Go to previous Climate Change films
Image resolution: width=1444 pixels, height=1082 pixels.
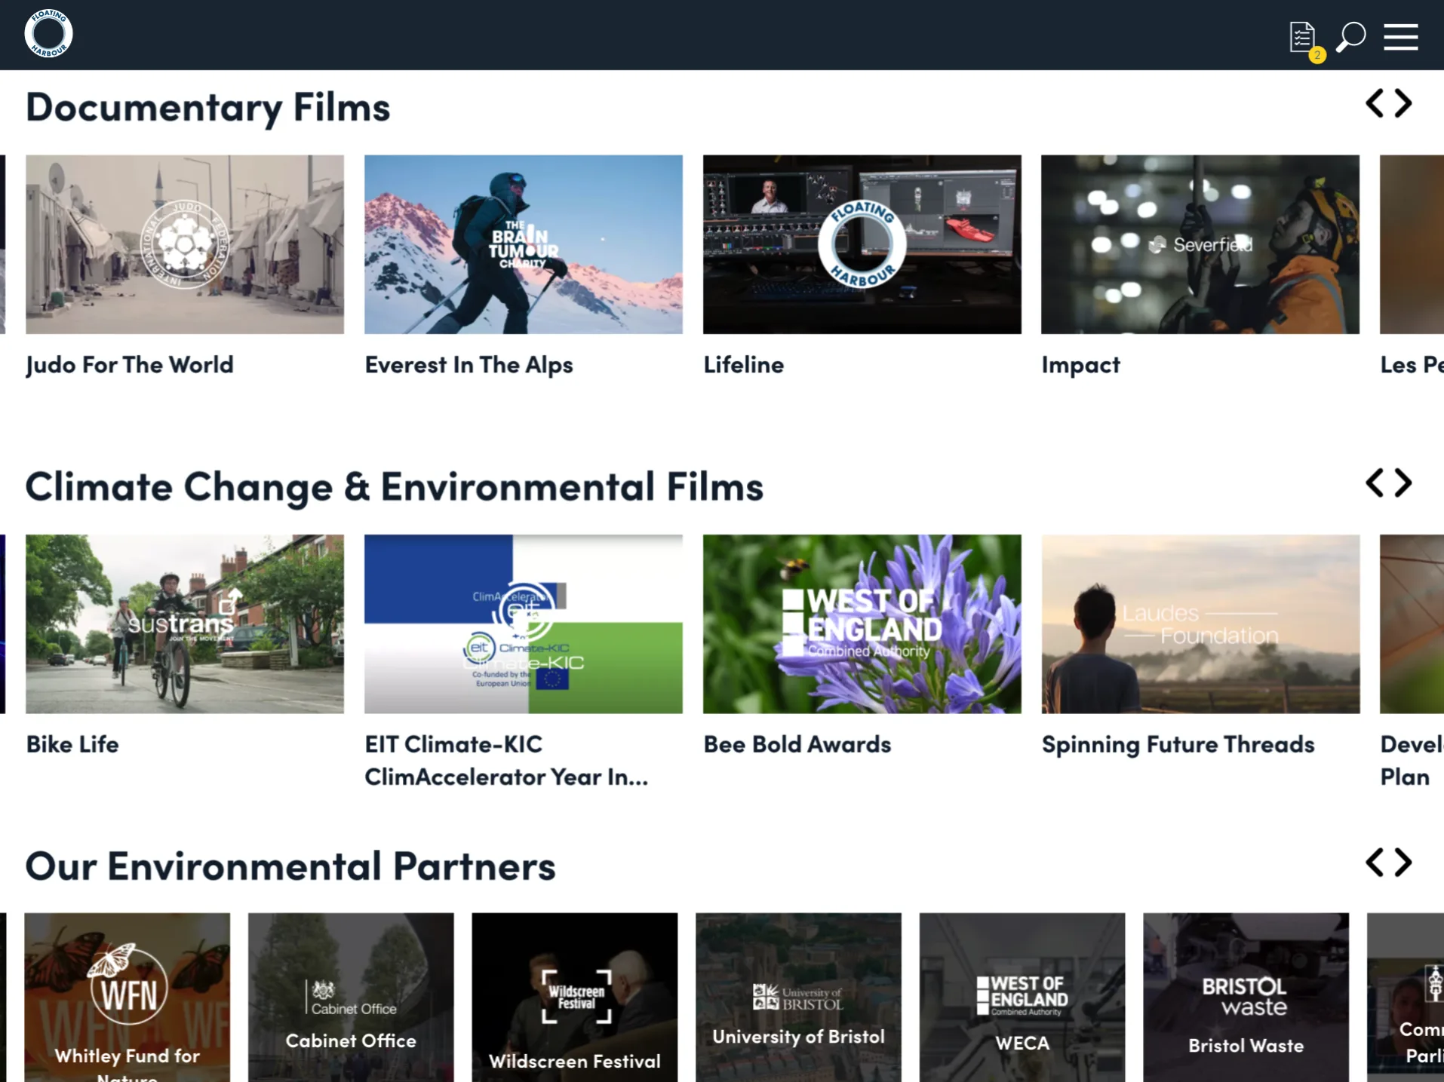[1375, 483]
